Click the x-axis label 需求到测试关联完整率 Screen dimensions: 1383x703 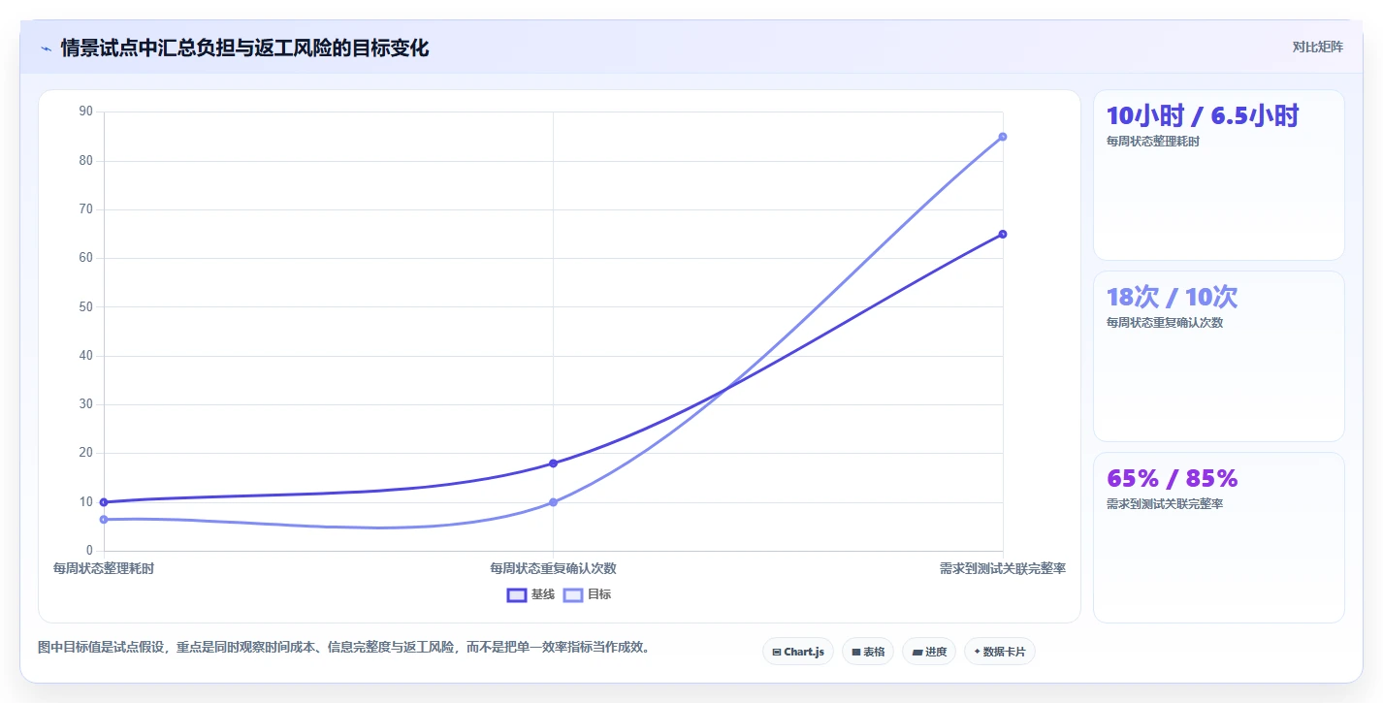point(1003,568)
